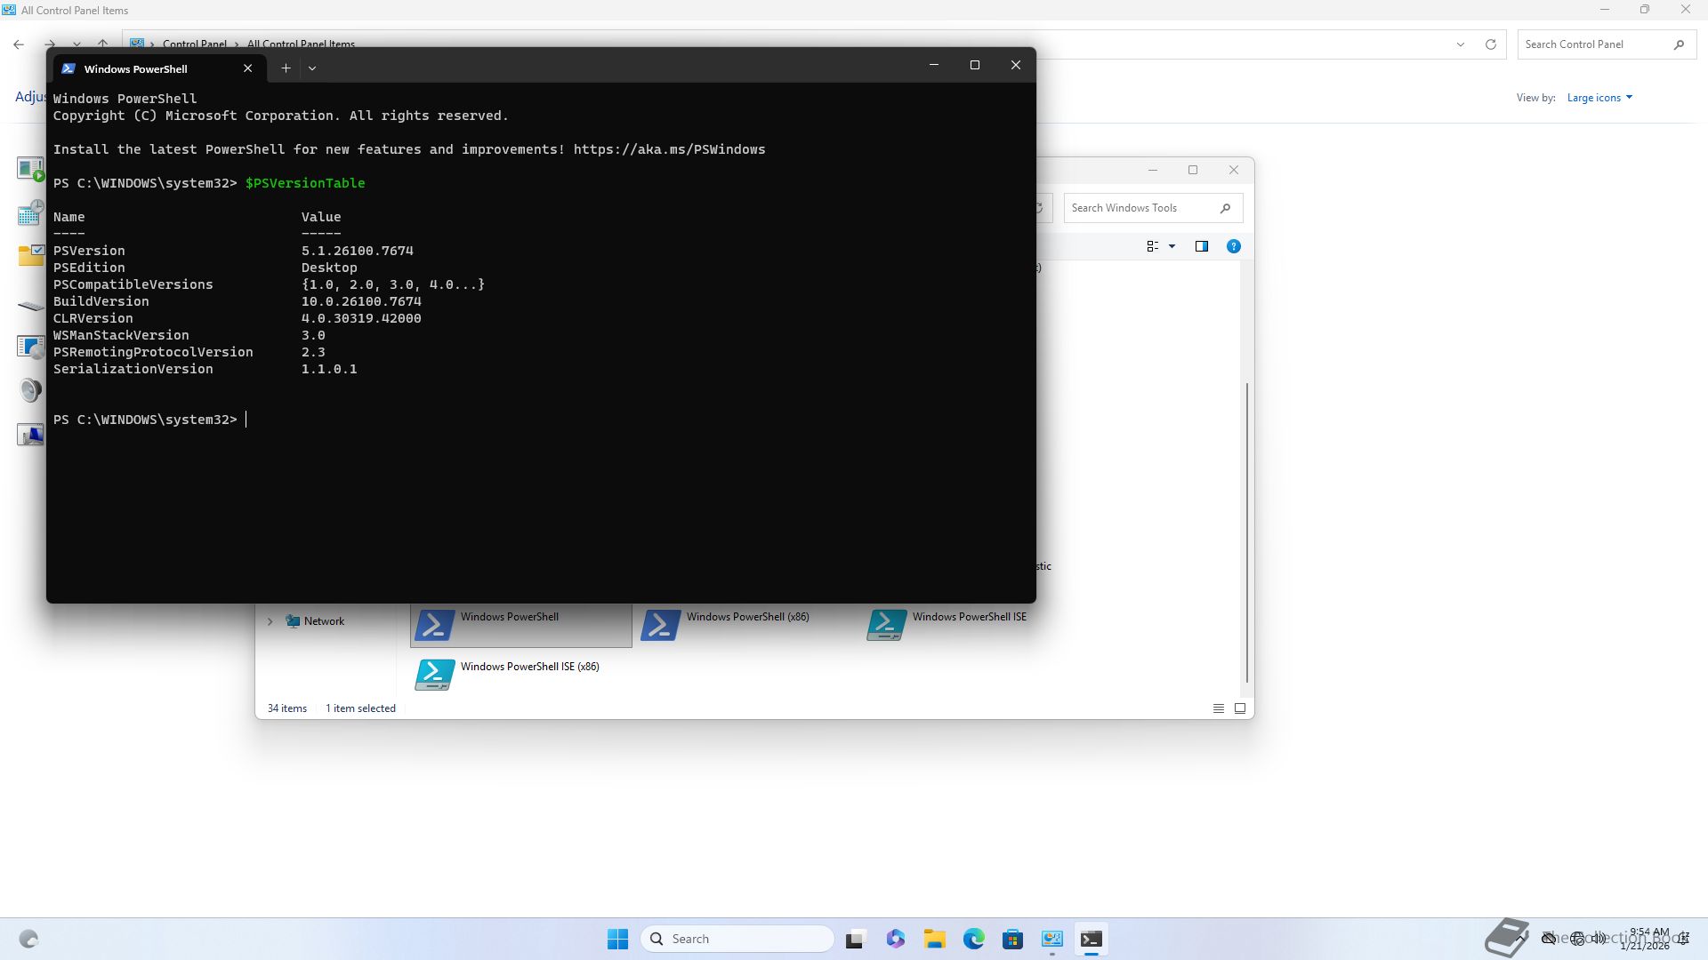Open the change view options arrow
The image size is (1708, 960).
pos(1172,246)
